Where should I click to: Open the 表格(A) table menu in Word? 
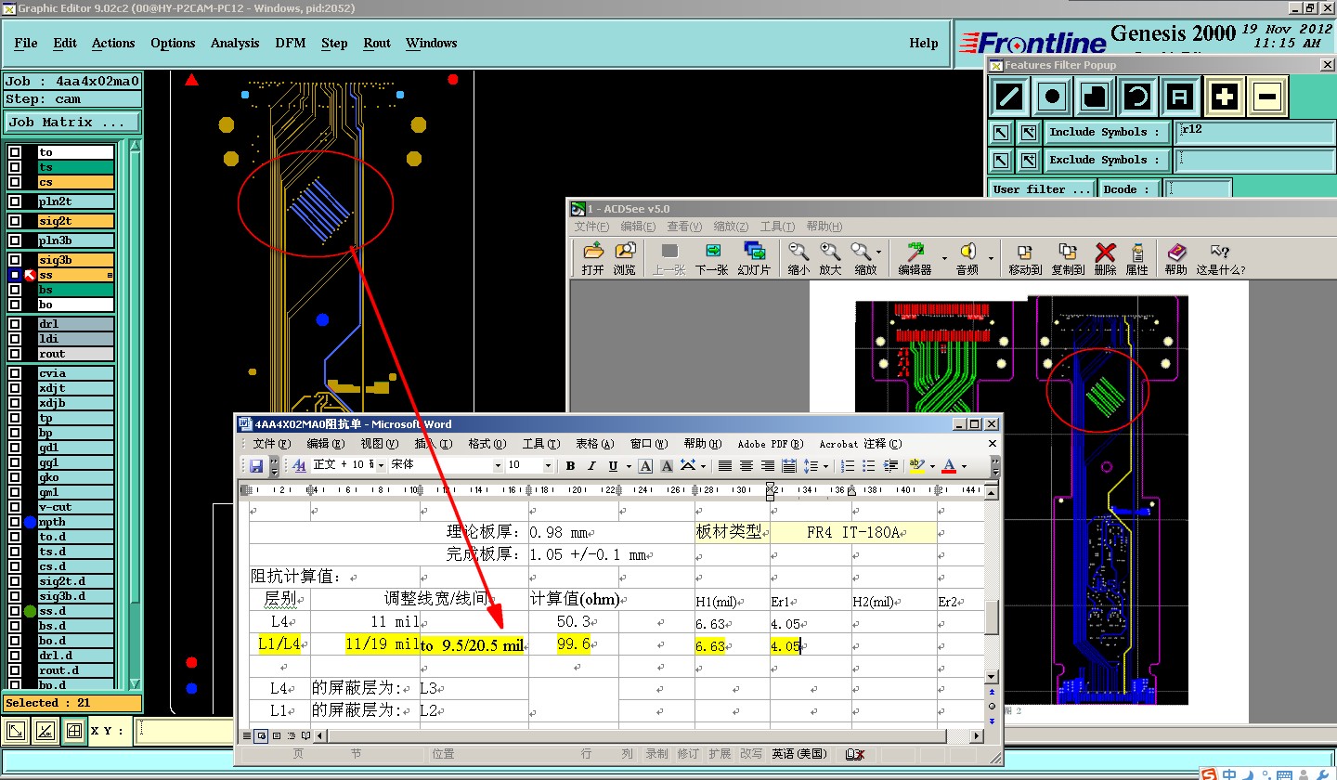click(x=594, y=444)
